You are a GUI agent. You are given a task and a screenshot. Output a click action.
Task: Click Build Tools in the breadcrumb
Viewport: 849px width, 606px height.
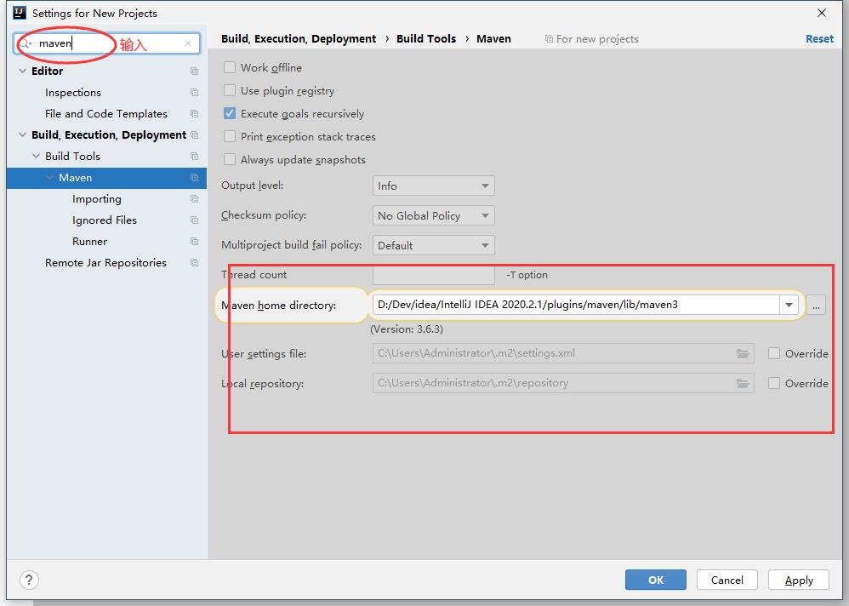[x=426, y=39]
